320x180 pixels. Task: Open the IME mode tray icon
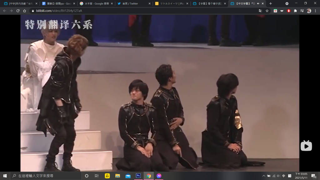pyautogui.click(x=290, y=176)
